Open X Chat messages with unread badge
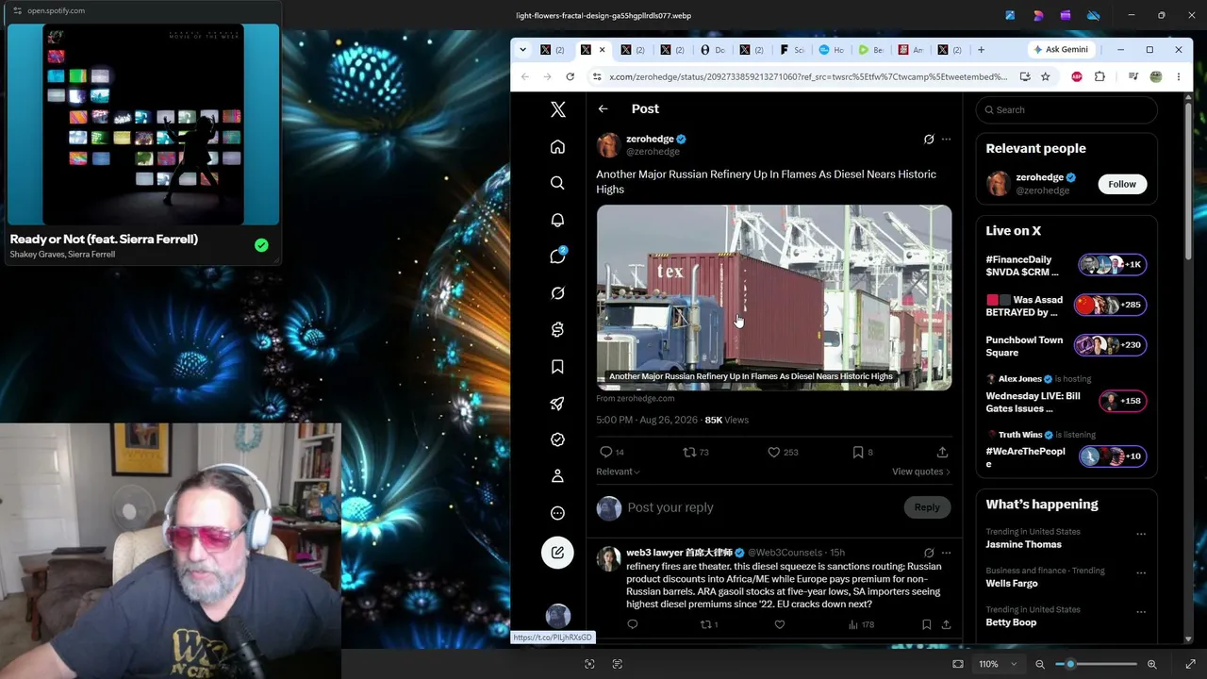Screen dimensions: 1207x679 557,257
